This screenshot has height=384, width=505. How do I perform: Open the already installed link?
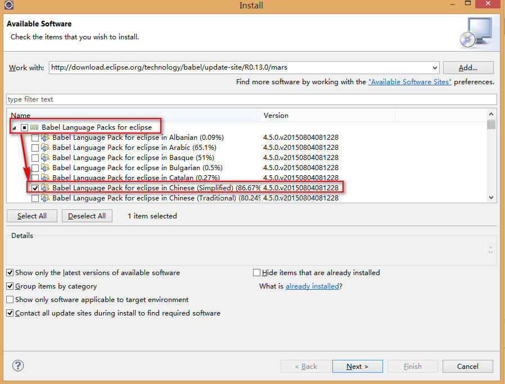312,286
